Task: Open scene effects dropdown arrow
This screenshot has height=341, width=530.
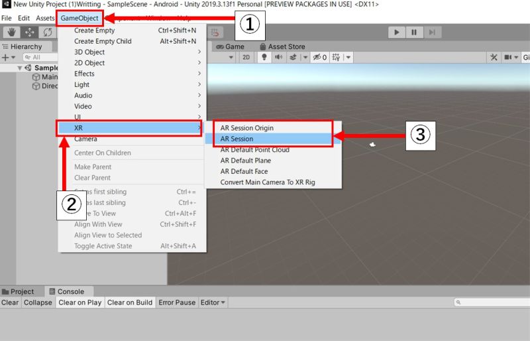Action: 305,57
